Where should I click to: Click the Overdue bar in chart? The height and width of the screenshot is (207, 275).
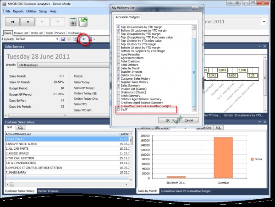(x=223, y=158)
